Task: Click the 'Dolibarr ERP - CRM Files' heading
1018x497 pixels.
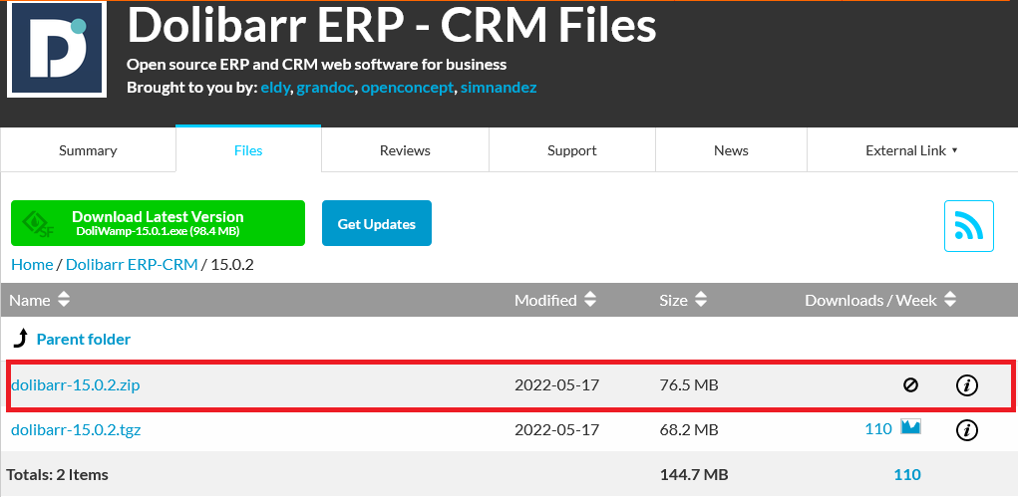Action: coord(392,26)
